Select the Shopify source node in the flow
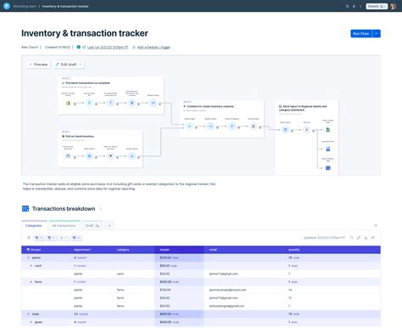402x328 pixels. [68, 103]
